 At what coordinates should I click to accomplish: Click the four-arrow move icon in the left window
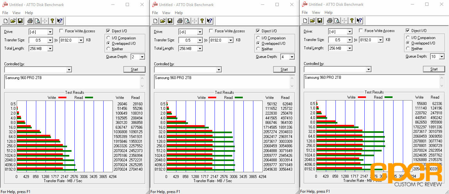[45, 21]
